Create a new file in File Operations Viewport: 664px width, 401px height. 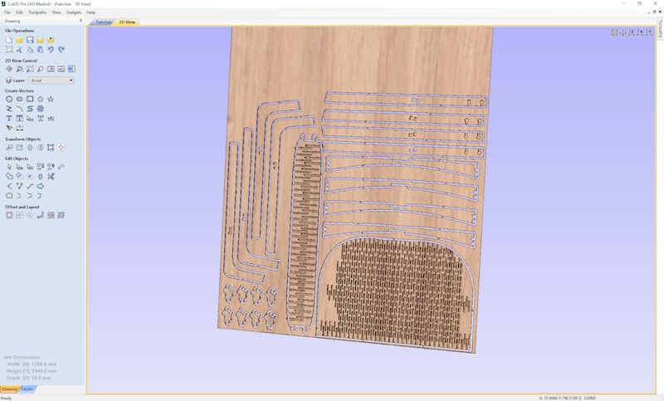click(x=9, y=40)
